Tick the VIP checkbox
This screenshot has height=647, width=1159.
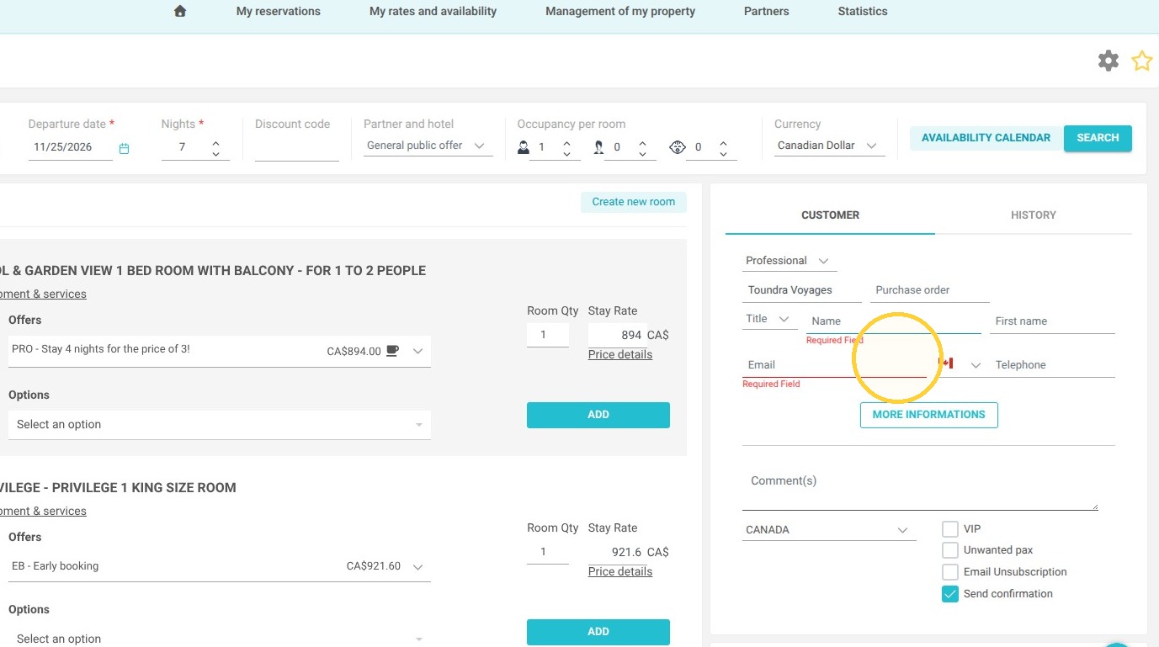coord(950,529)
